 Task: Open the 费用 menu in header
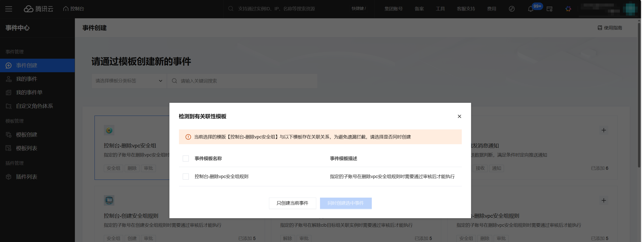tap(491, 9)
